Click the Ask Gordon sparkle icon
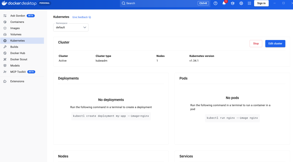This screenshot has height=162, width=293. 5,16
